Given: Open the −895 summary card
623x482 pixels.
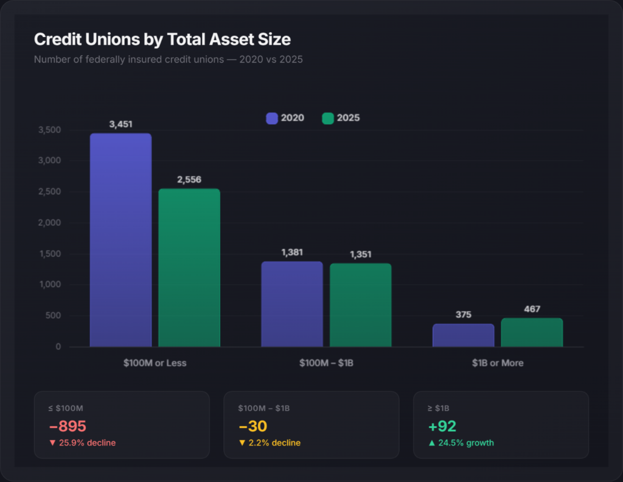Looking at the screenshot, I should (122, 425).
